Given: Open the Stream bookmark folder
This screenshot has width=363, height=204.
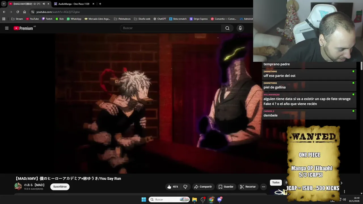Looking at the screenshot, I should coord(17,19).
